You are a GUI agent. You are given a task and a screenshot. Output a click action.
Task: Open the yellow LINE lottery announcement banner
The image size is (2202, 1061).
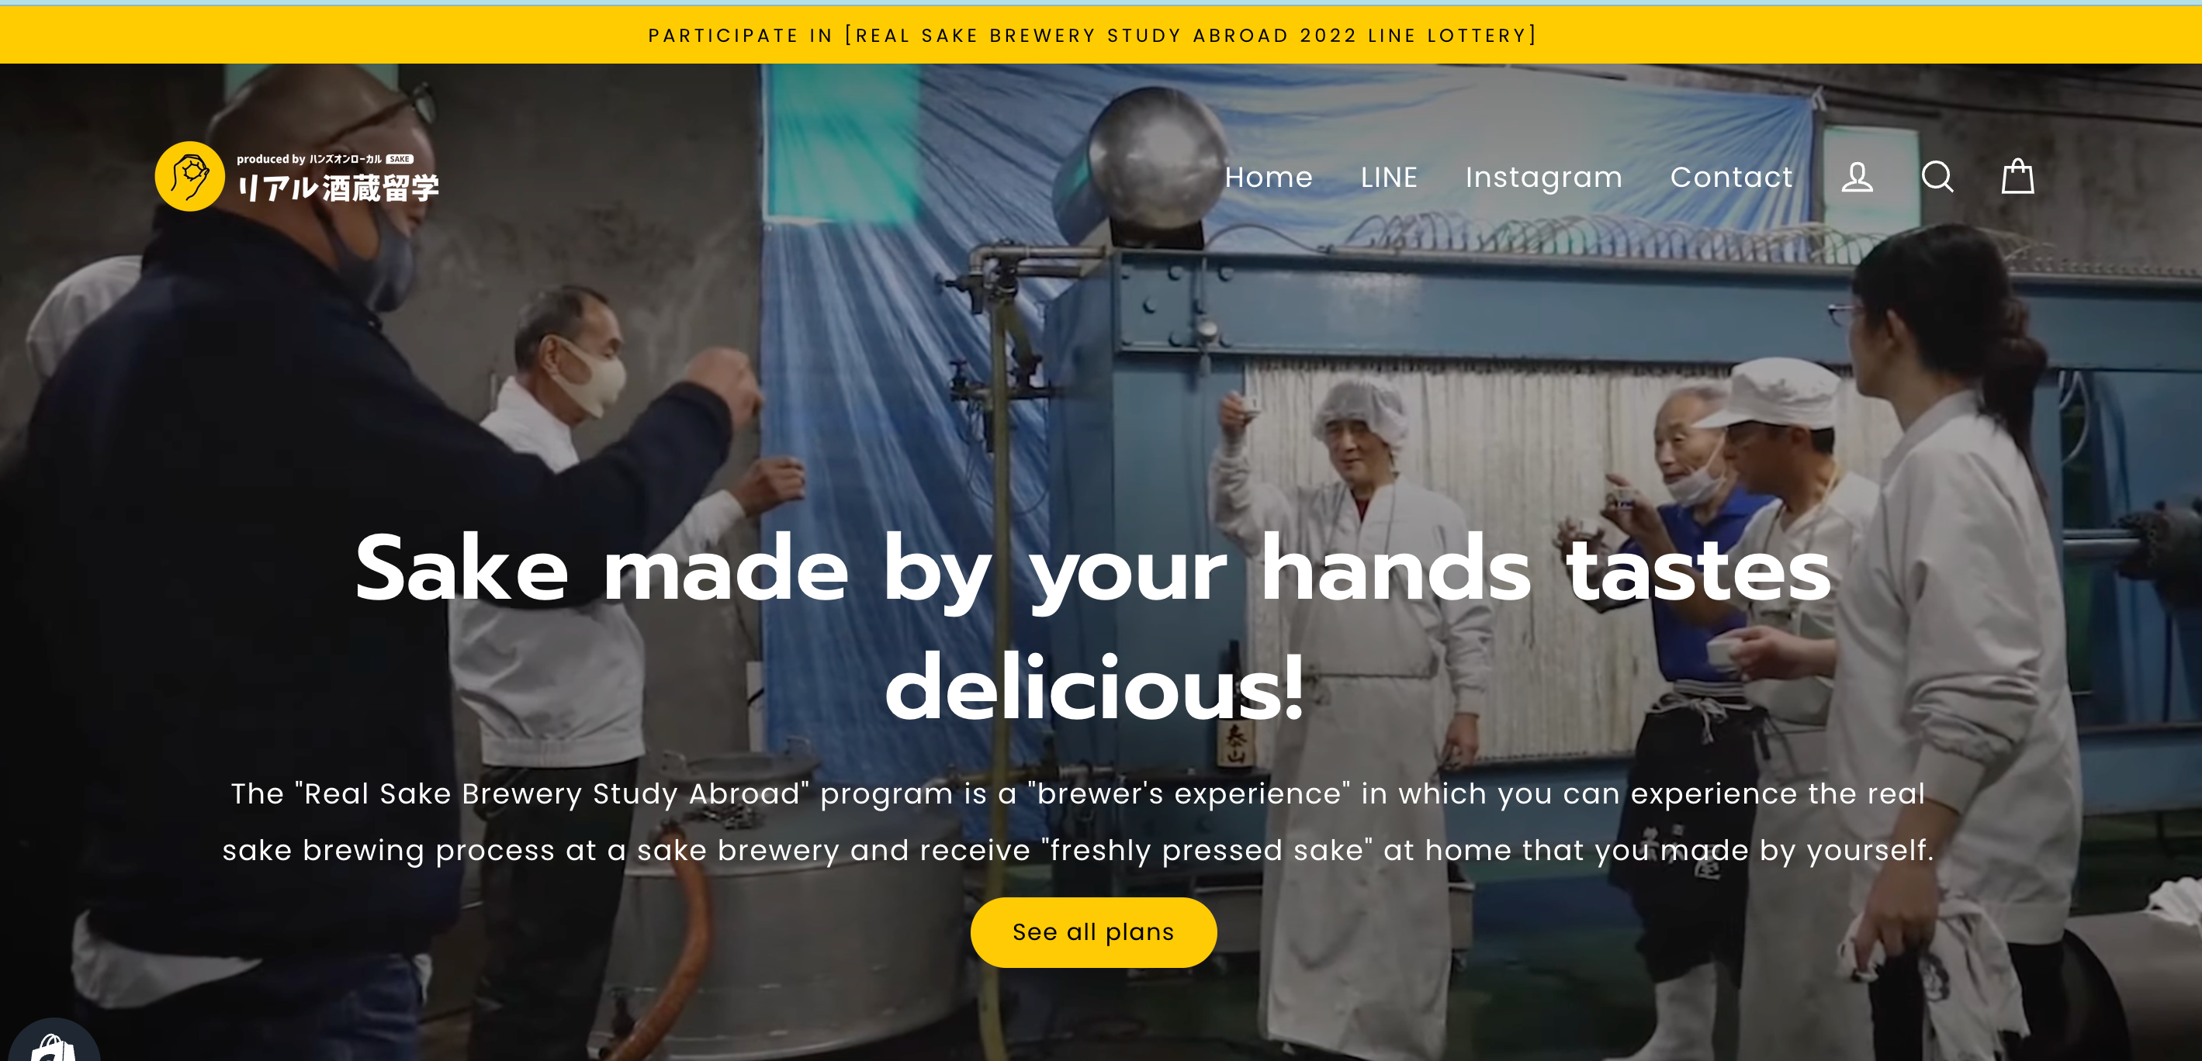(1093, 35)
